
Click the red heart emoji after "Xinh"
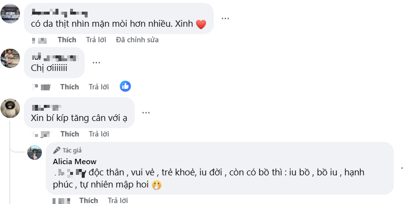(201, 24)
